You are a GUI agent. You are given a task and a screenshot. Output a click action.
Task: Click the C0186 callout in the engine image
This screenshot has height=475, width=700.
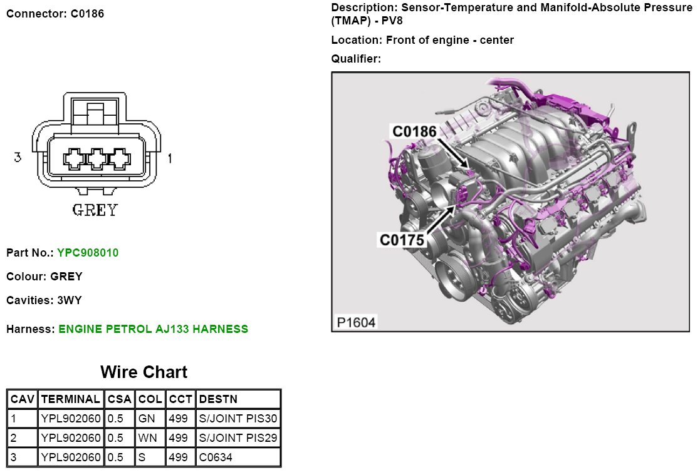point(414,132)
